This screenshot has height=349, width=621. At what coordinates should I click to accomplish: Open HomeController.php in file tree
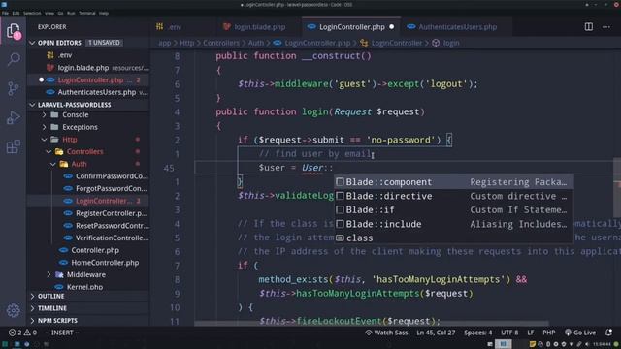(105, 263)
